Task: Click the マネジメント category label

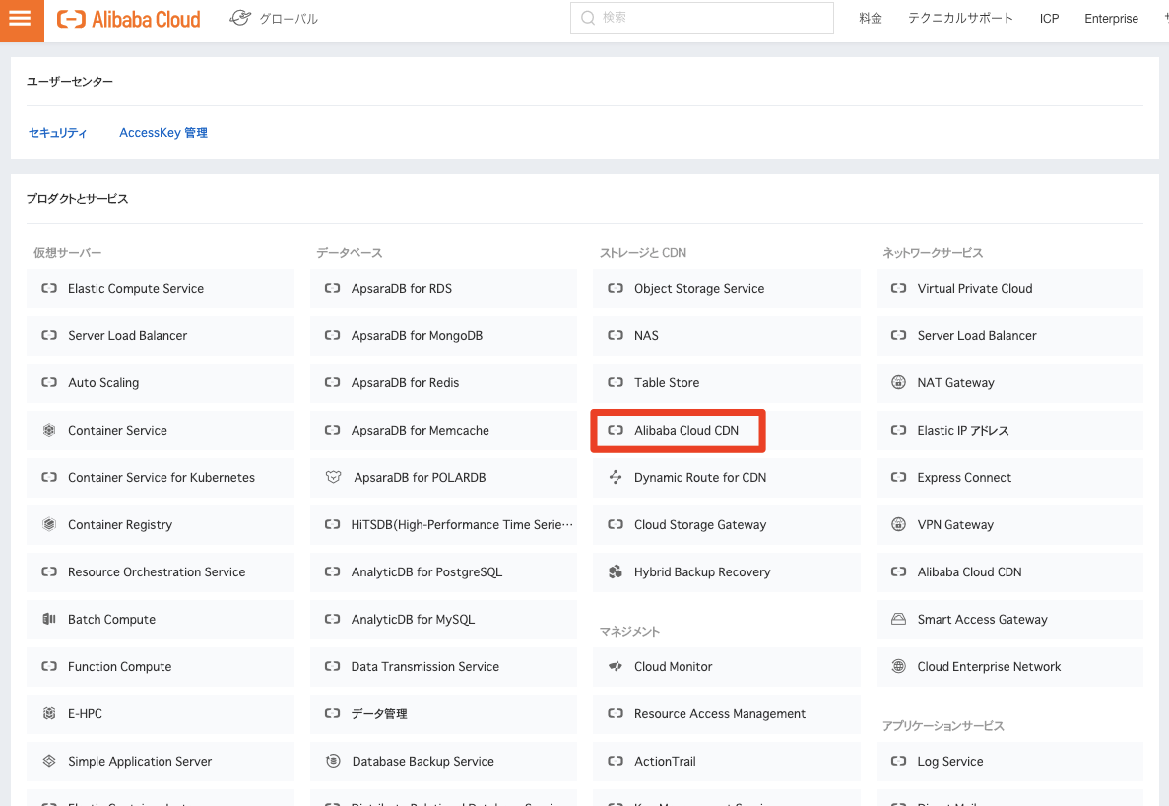Action: coord(629,631)
